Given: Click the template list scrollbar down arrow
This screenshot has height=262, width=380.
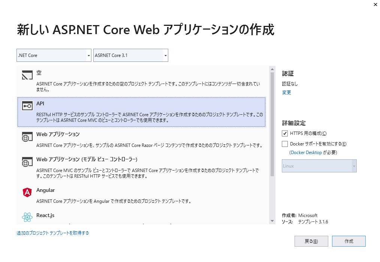Looking at the screenshot, I should 272,221.
